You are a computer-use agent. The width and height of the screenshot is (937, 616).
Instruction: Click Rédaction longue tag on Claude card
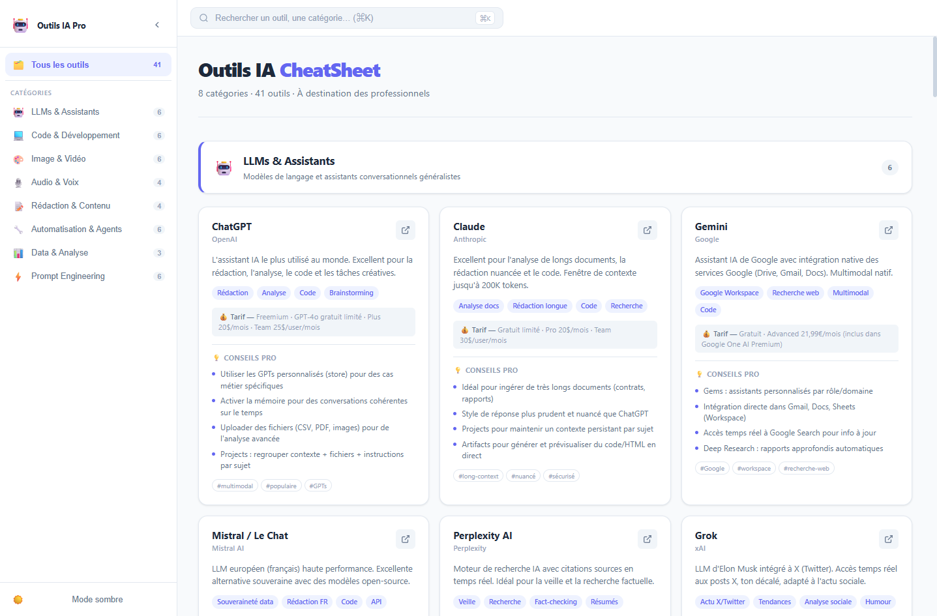coord(540,306)
